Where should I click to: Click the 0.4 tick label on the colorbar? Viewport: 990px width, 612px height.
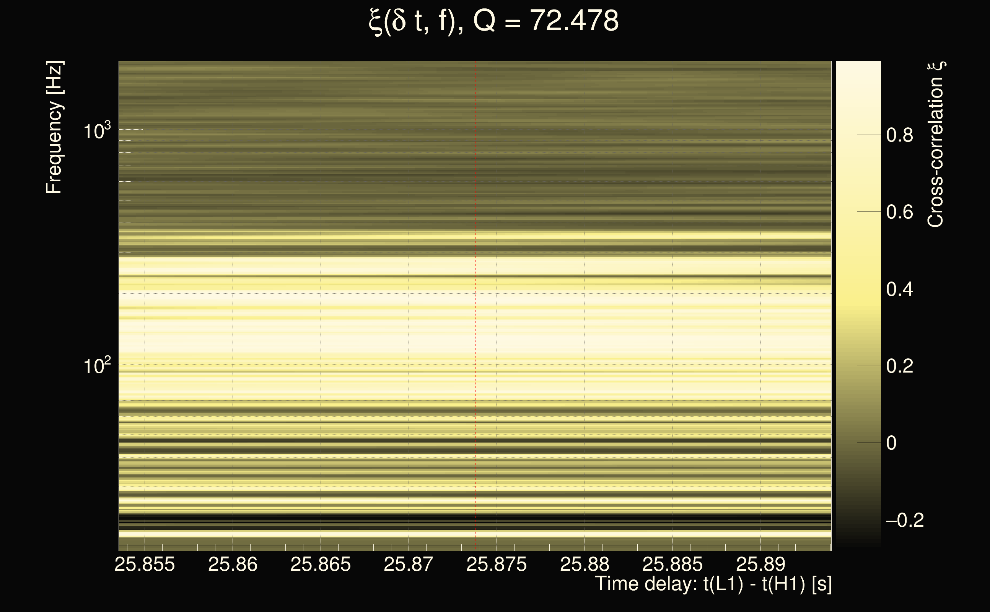click(899, 290)
